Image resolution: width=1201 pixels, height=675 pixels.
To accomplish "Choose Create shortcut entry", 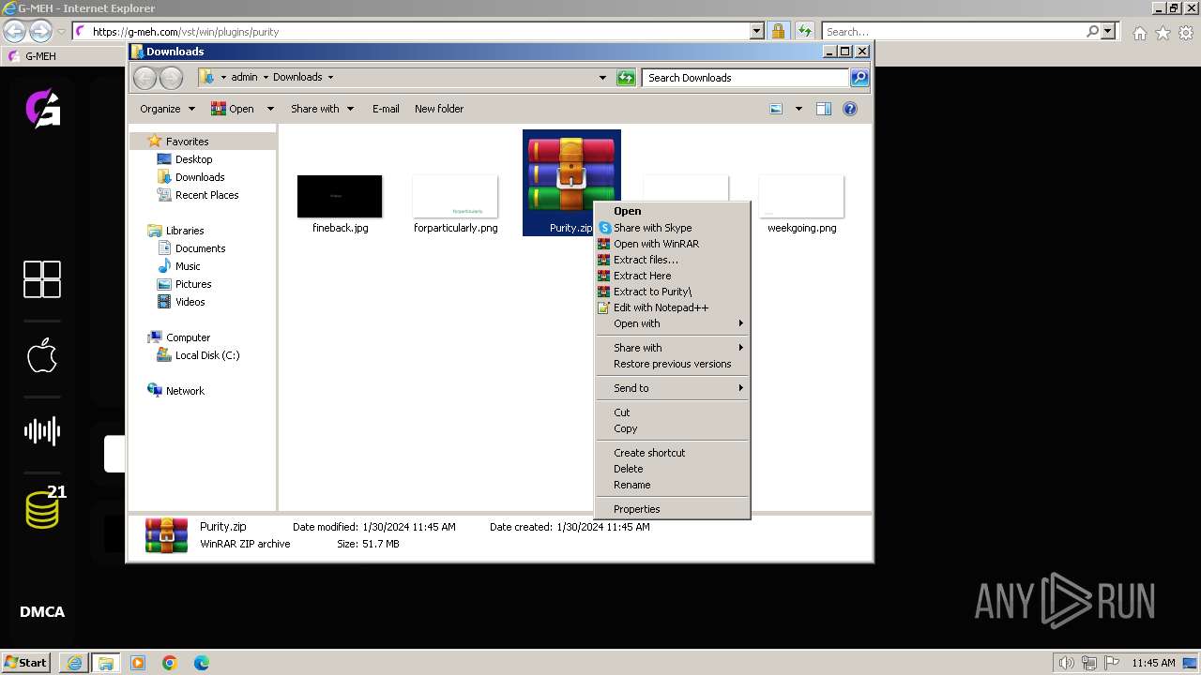I will point(673,453).
